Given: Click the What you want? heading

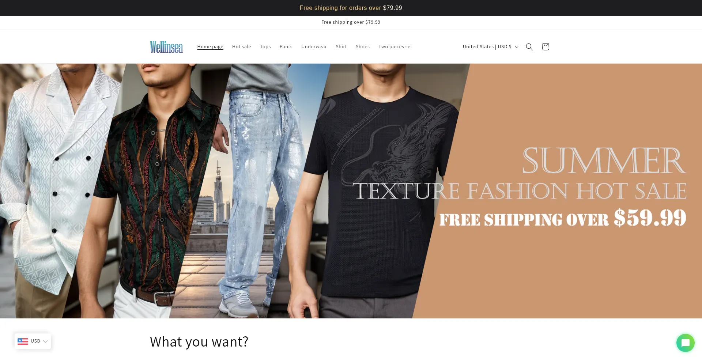Looking at the screenshot, I should pyautogui.click(x=199, y=342).
